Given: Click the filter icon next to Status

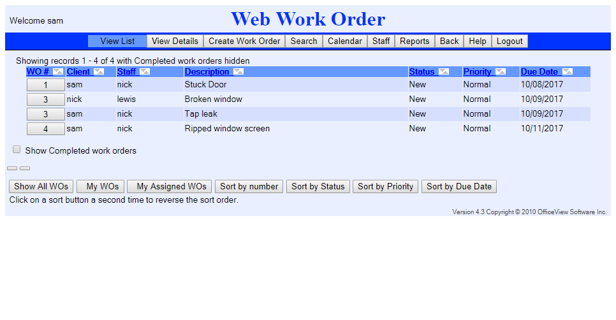Looking at the screenshot, I should point(444,72).
